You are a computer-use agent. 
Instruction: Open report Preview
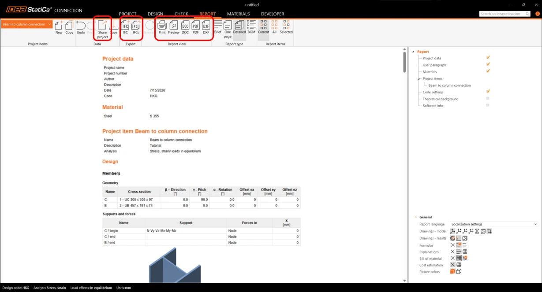(x=173, y=27)
